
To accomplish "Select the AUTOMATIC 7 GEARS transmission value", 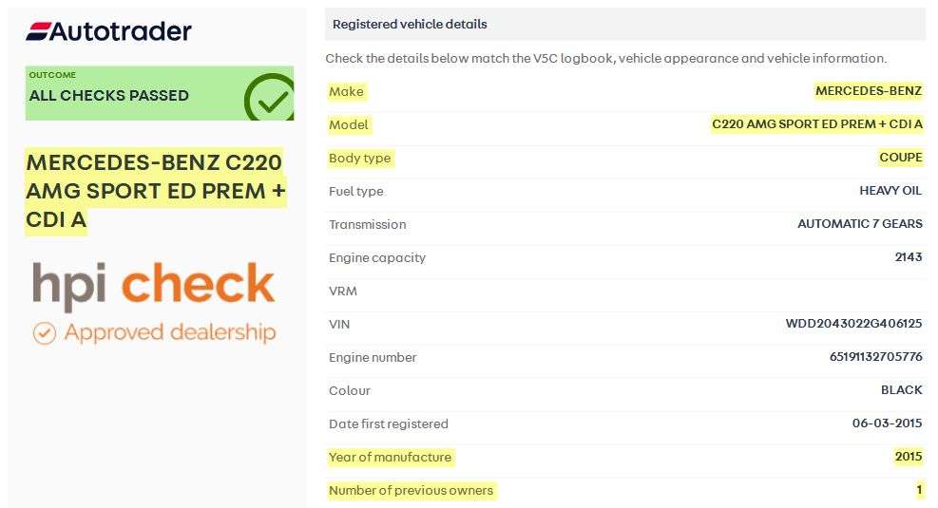I will [x=859, y=224].
